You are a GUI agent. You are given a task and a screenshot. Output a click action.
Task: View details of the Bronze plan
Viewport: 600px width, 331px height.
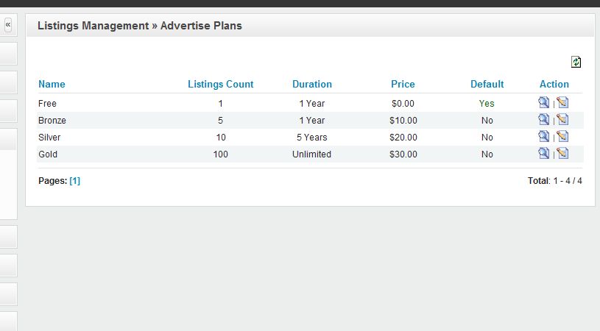point(544,120)
